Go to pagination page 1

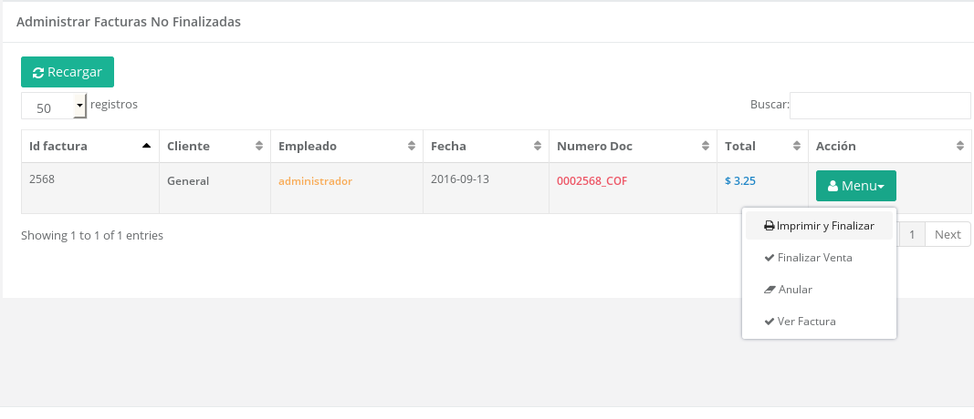pyautogui.click(x=911, y=234)
